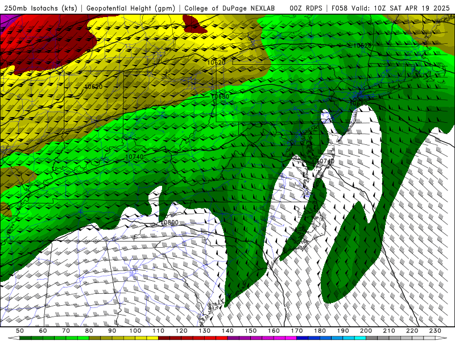Click the colorbar tick label 120
Viewport: 455px width, 341px height.
(x=181, y=331)
